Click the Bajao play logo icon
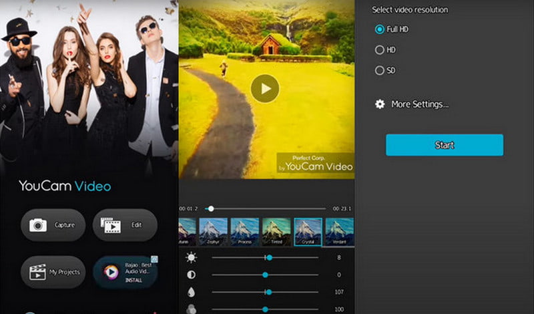The width and height of the screenshot is (534, 314). [111, 272]
